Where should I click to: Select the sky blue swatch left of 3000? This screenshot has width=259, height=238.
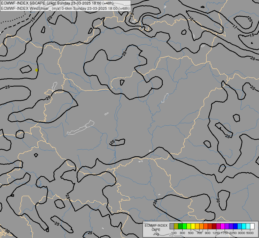coord(239,226)
